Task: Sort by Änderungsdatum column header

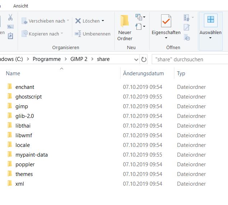Action: pyautogui.click(x=143, y=73)
